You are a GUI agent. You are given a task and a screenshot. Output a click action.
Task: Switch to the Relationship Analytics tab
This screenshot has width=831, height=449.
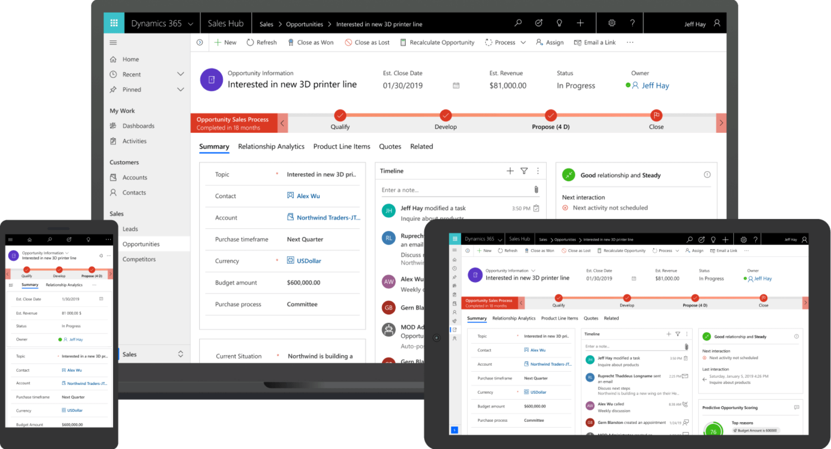tap(271, 147)
